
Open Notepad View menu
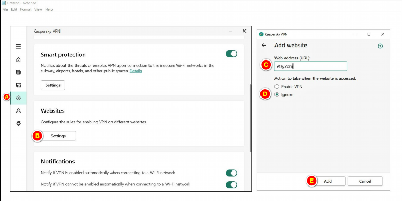pyautogui.click(x=38, y=9)
